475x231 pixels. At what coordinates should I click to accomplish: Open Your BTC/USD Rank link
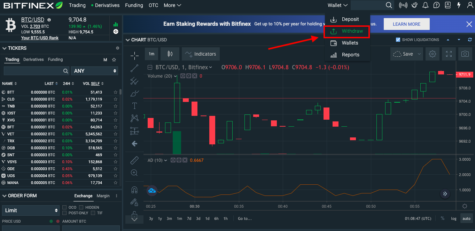pyautogui.click(x=40, y=38)
